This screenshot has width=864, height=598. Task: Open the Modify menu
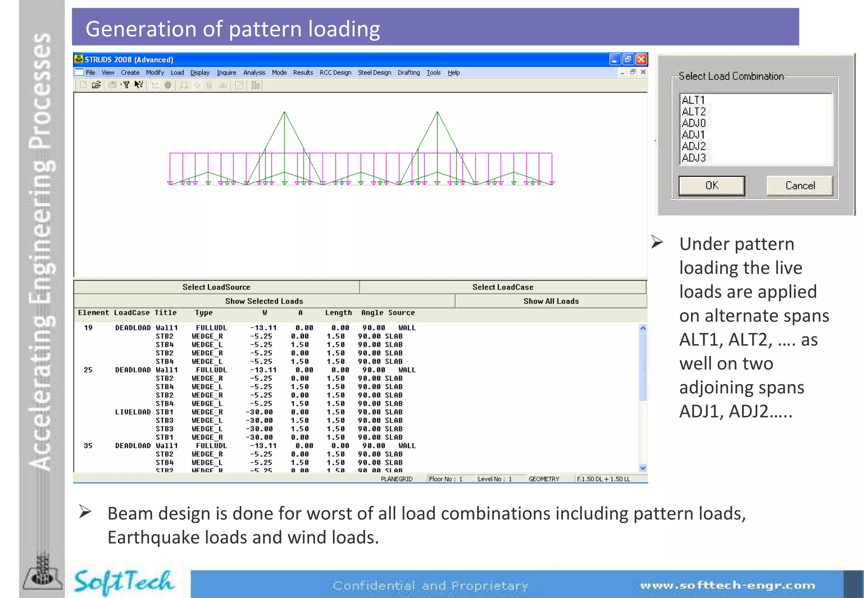pyautogui.click(x=155, y=73)
